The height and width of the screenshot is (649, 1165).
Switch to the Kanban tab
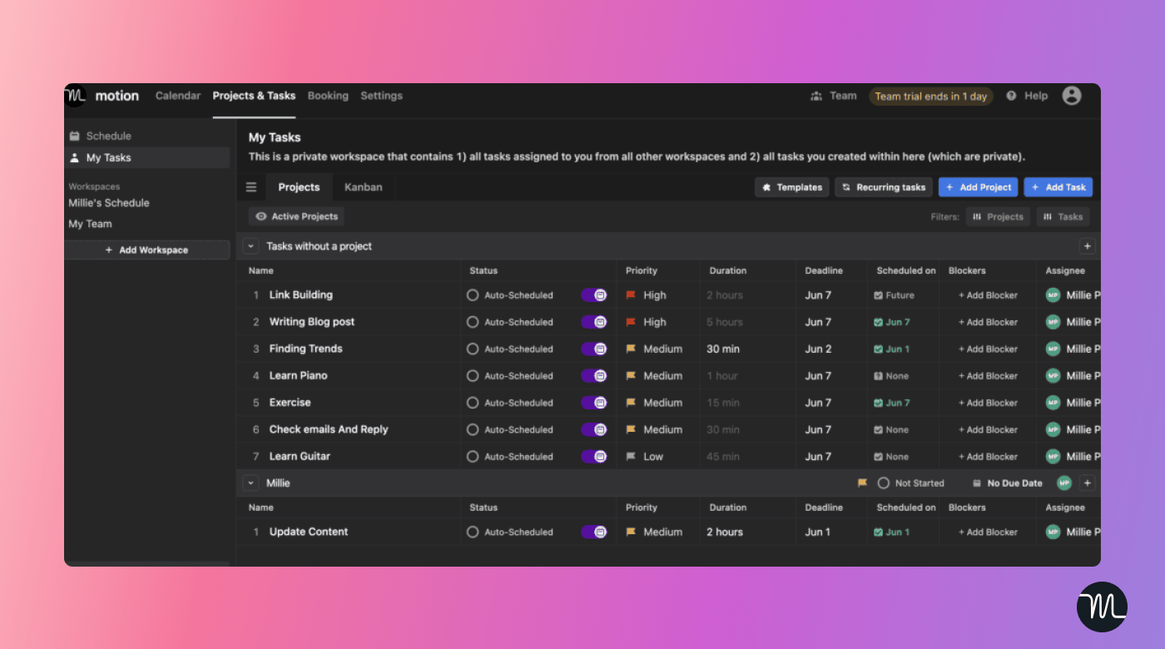(x=363, y=186)
